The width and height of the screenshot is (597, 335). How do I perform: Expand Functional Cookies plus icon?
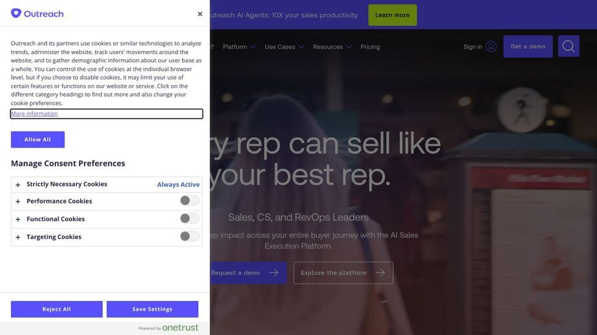tap(18, 220)
